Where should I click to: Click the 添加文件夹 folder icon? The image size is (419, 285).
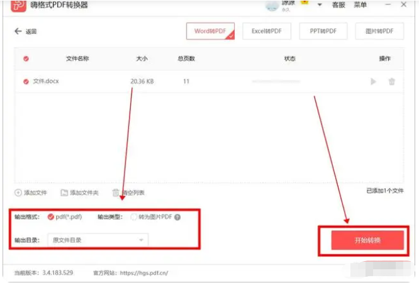point(64,193)
